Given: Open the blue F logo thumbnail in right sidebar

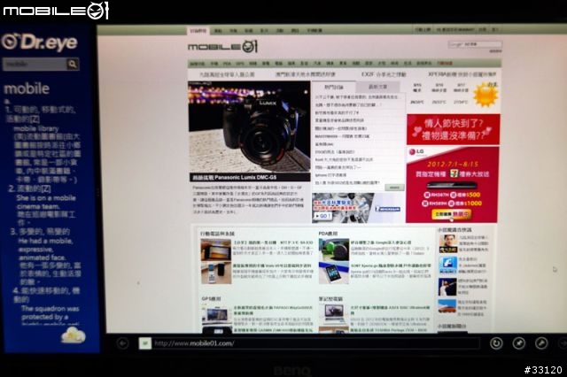Looking at the screenshot, I should pos(448,265).
